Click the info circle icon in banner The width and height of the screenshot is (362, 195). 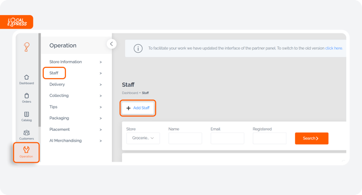138,48
